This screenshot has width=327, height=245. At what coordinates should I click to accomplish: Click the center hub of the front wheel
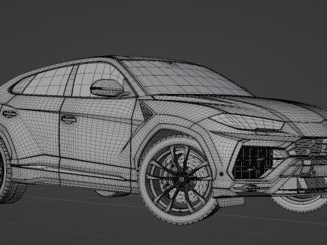coord(181,179)
